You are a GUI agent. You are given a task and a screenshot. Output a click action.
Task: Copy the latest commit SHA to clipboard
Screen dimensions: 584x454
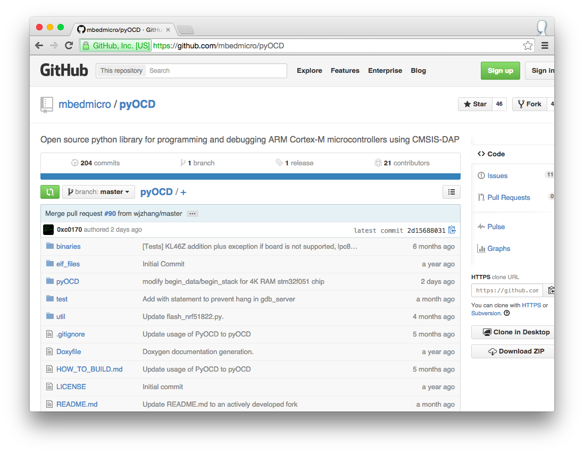(x=452, y=230)
